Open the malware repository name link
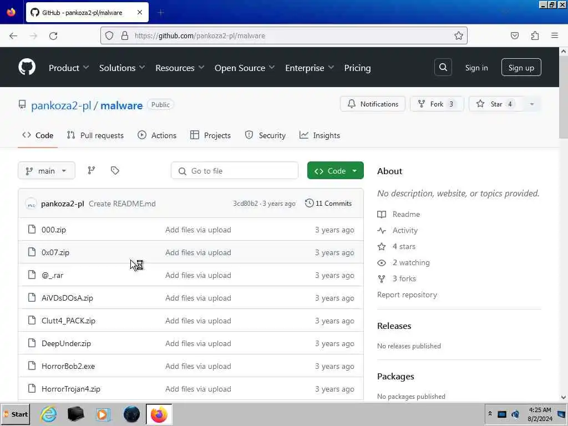568x426 pixels. [121, 105]
